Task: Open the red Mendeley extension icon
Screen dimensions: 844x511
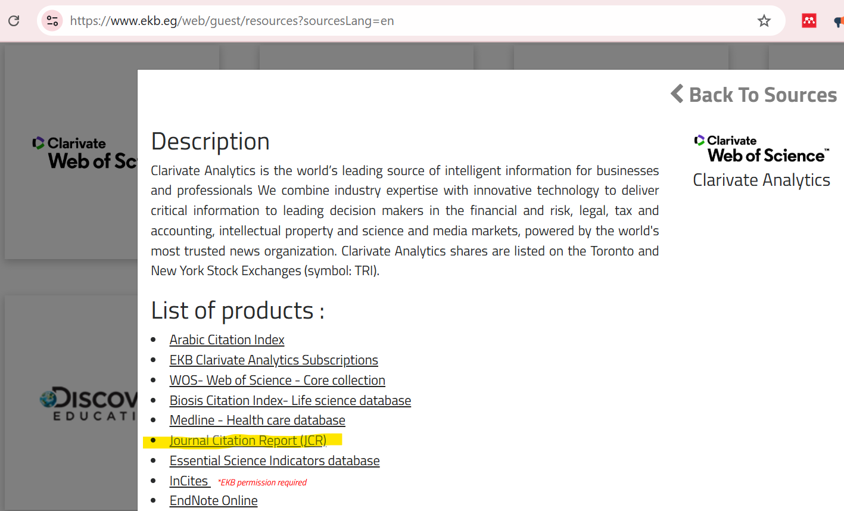Action: click(x=809, y=21)
